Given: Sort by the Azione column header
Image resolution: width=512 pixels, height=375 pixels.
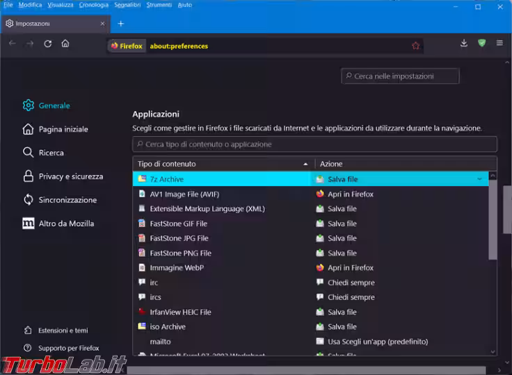Looking at the screenshot, I should 406,164.
